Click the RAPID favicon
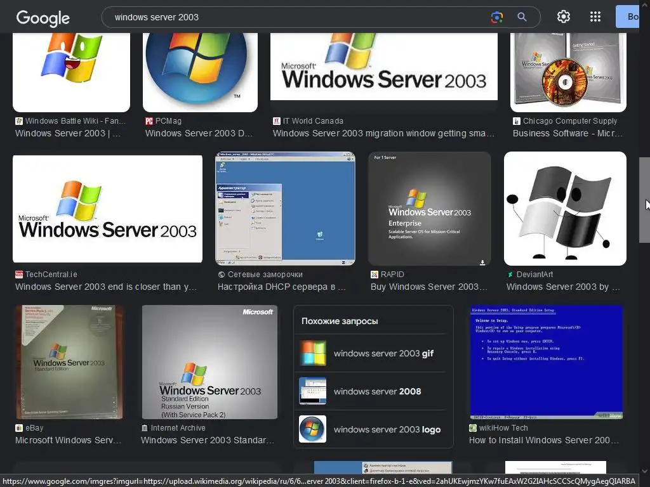Screen dimensions: 650x487 click(x=375, y=274)
